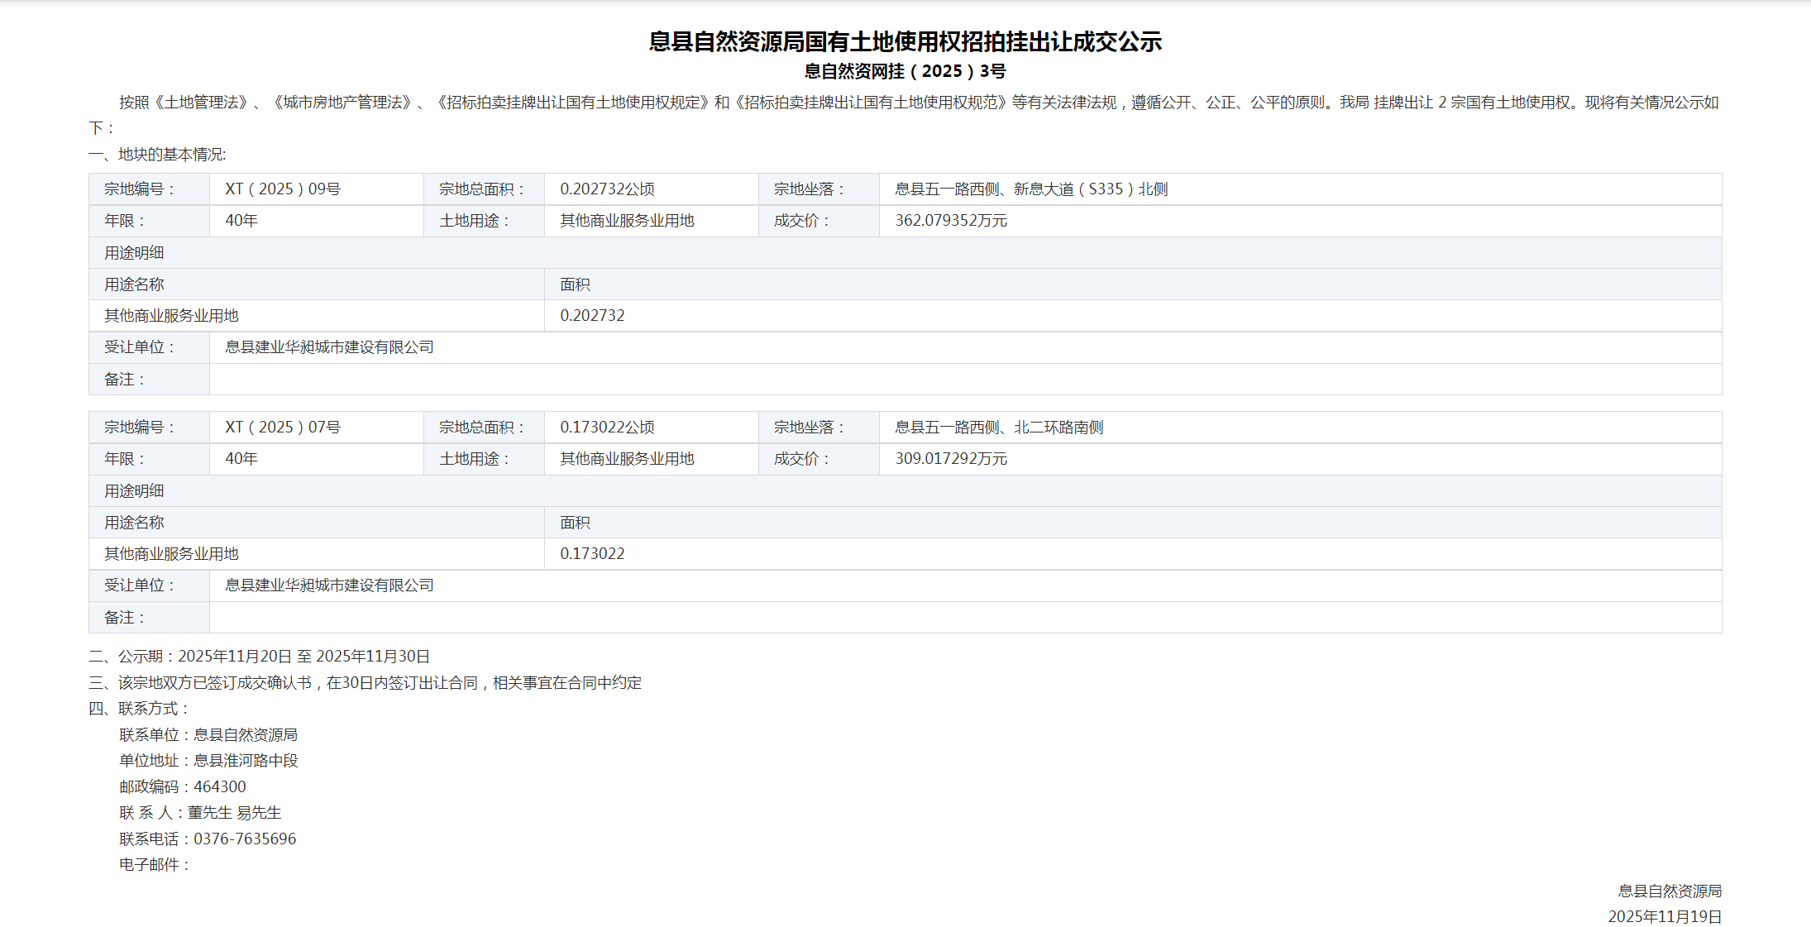
Task: Click the 用途明细 header in the 07号 table
Action: 134,491
